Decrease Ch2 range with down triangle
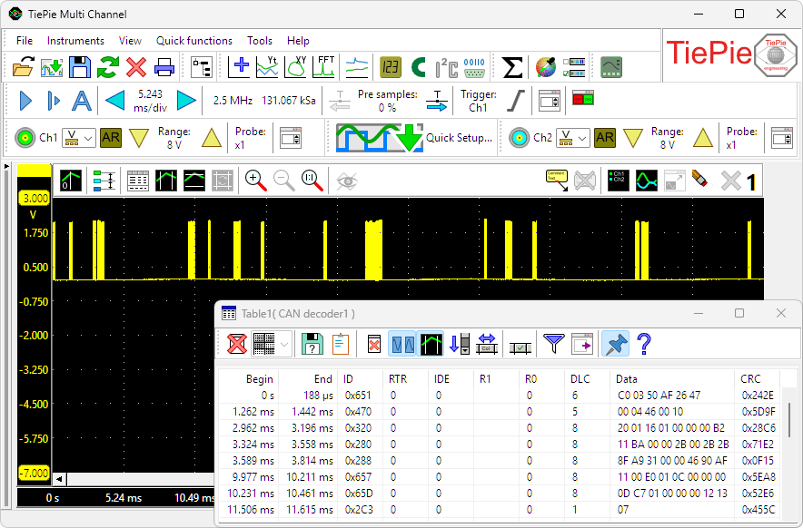The height and width of the screenshot is (528, 803). point(633,138)
